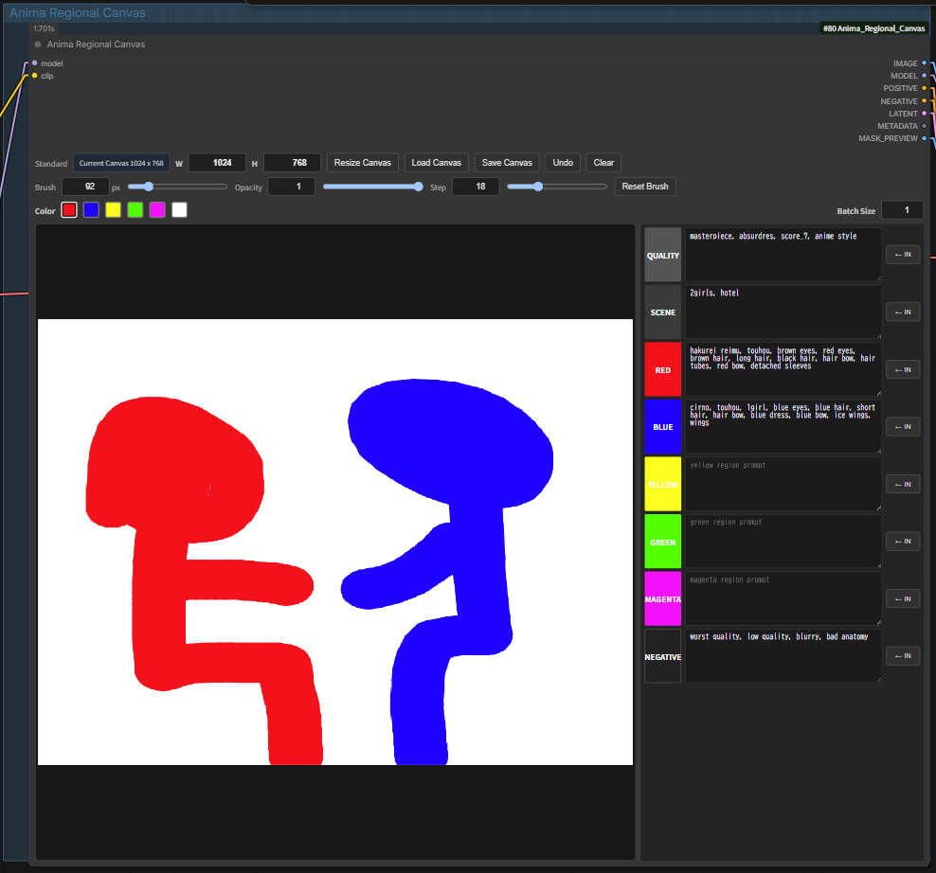
Task: Adjust the Brush size slider
Action: point(177,187)
